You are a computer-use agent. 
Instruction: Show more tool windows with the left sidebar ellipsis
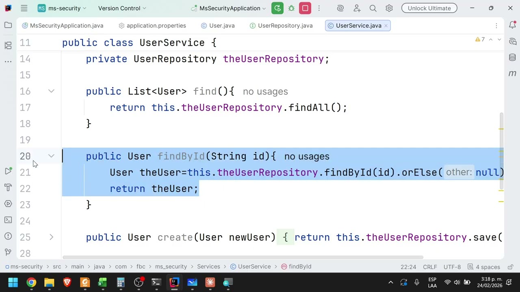(8, 61)
